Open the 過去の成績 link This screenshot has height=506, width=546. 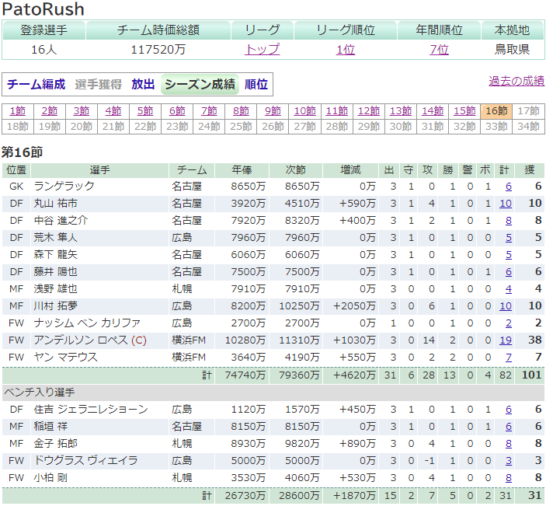(516, 81)
